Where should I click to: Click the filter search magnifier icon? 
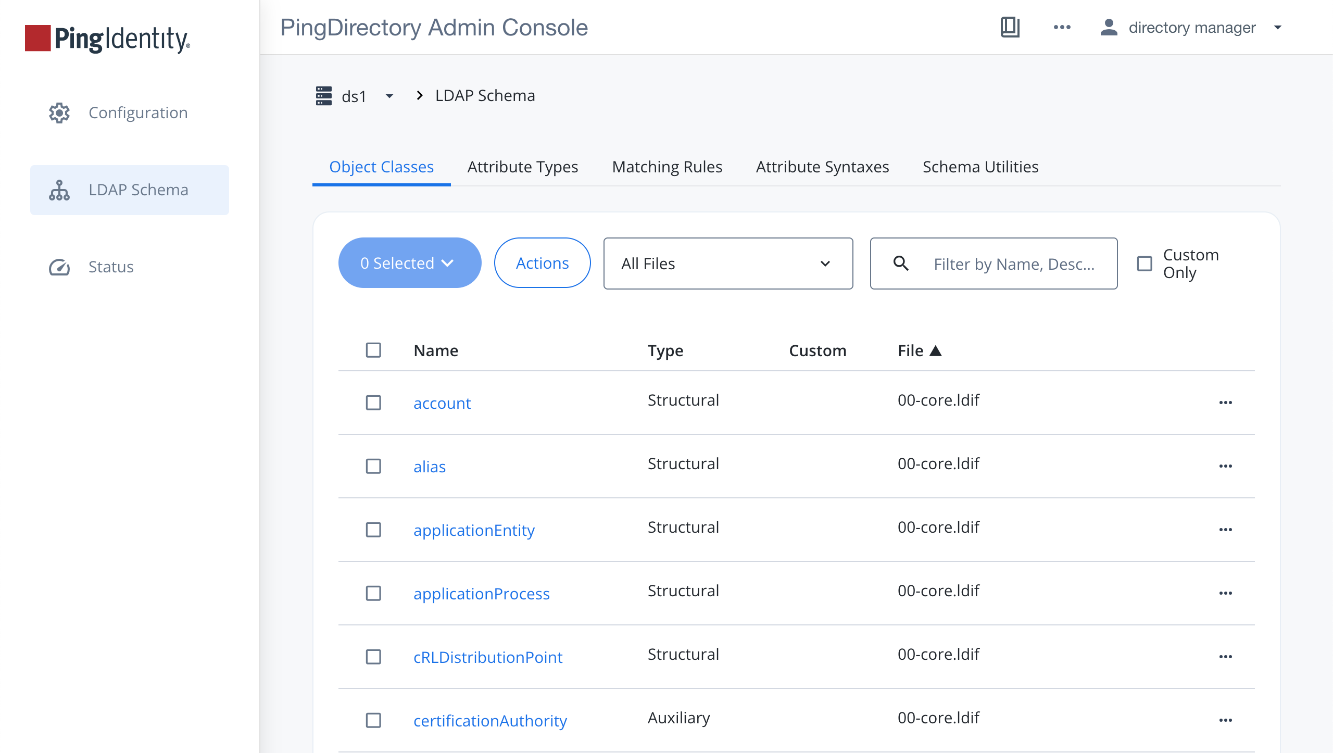click(901, 263)
